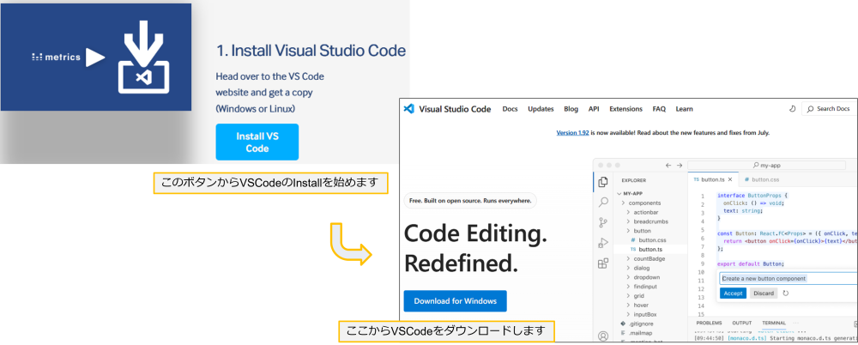Collapse the MY-APP root folder
The image size is (858, 345).
[632, 193]
